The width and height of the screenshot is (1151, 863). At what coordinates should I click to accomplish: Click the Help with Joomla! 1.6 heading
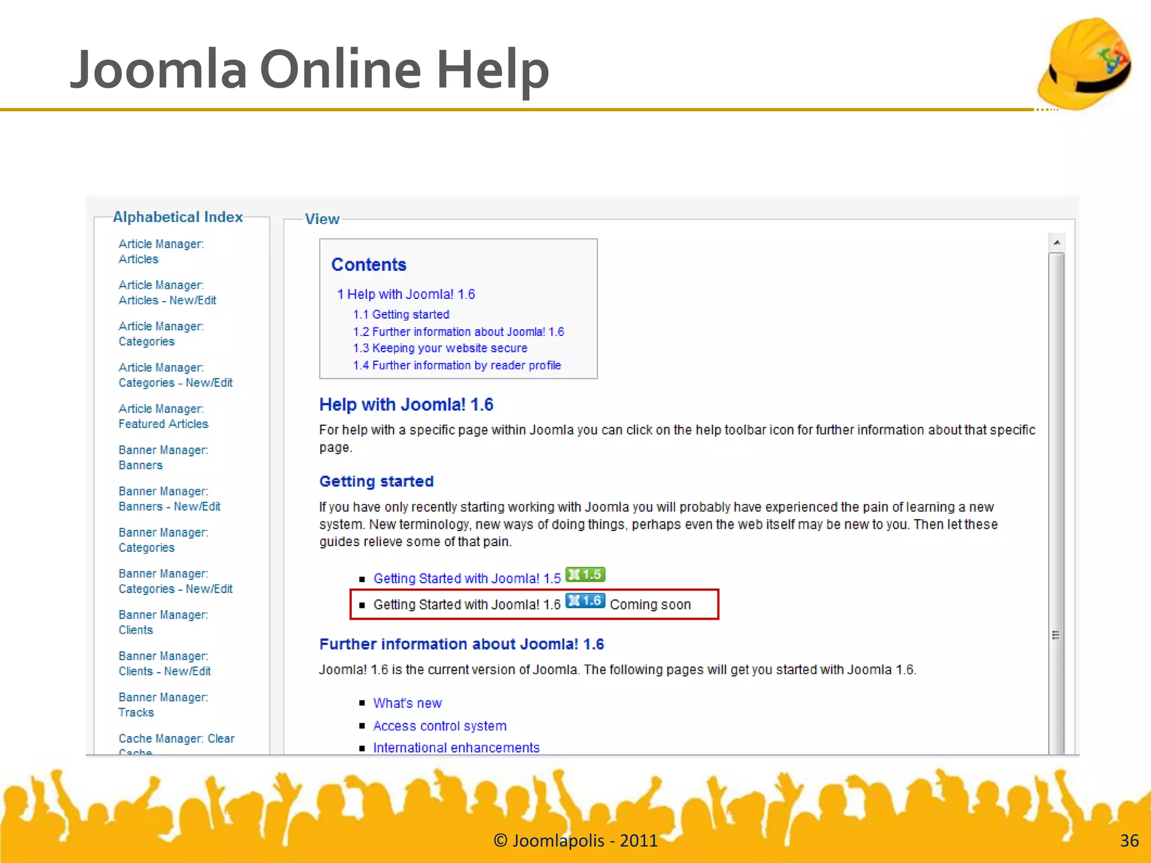[406, 405]
